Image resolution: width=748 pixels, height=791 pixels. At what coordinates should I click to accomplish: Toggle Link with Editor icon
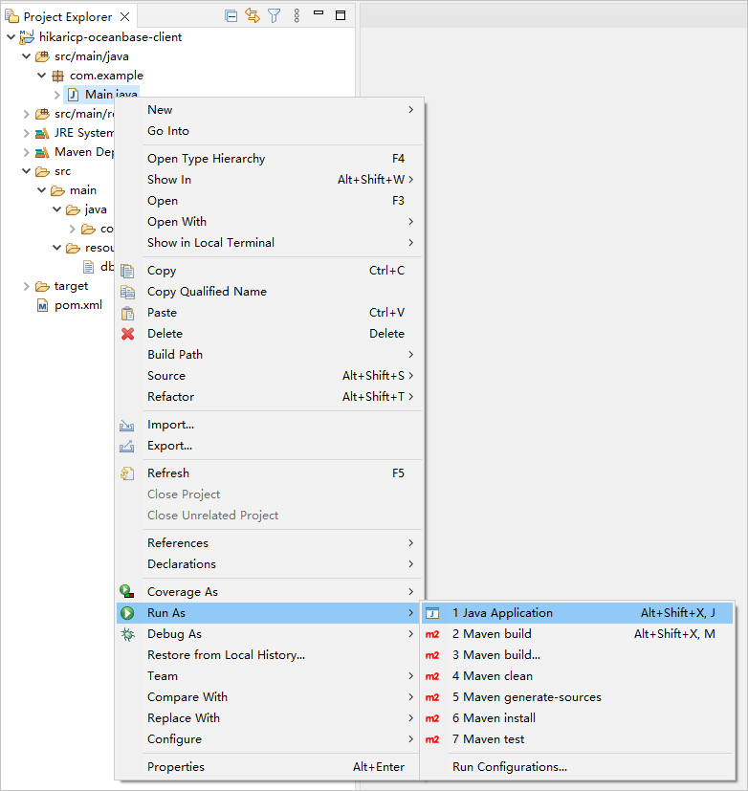point(253,15)
